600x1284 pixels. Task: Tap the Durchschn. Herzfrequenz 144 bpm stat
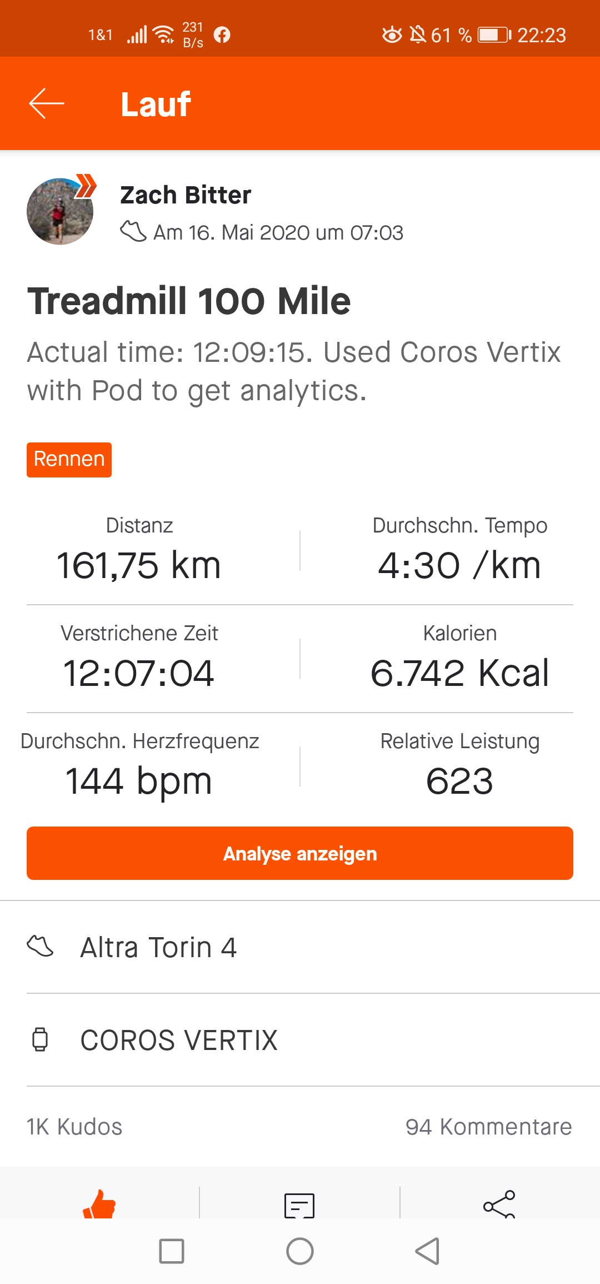[x=139, y=767]
